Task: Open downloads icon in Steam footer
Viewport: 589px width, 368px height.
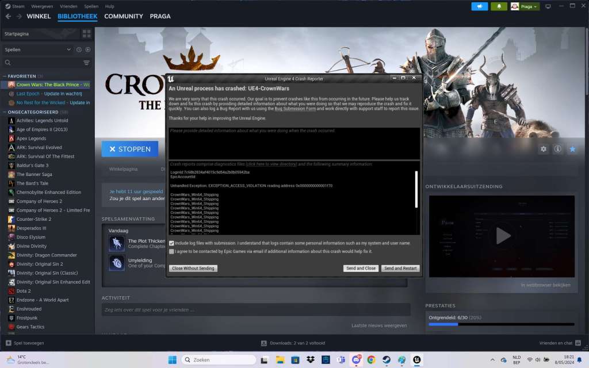Action: coord(263,343)
